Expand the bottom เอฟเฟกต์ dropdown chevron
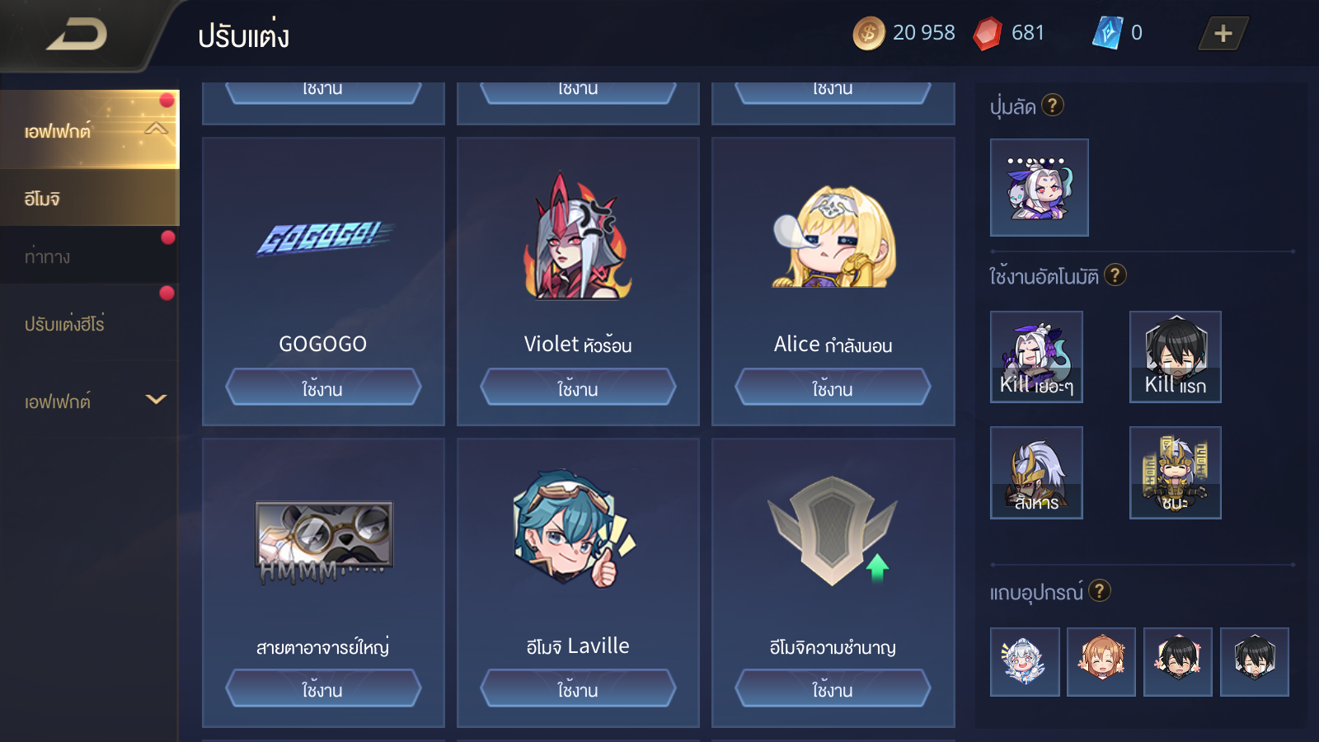Image resolution: width=1319 pixels, height=742 pixels. pyautogui.click(x=156, y=400)
